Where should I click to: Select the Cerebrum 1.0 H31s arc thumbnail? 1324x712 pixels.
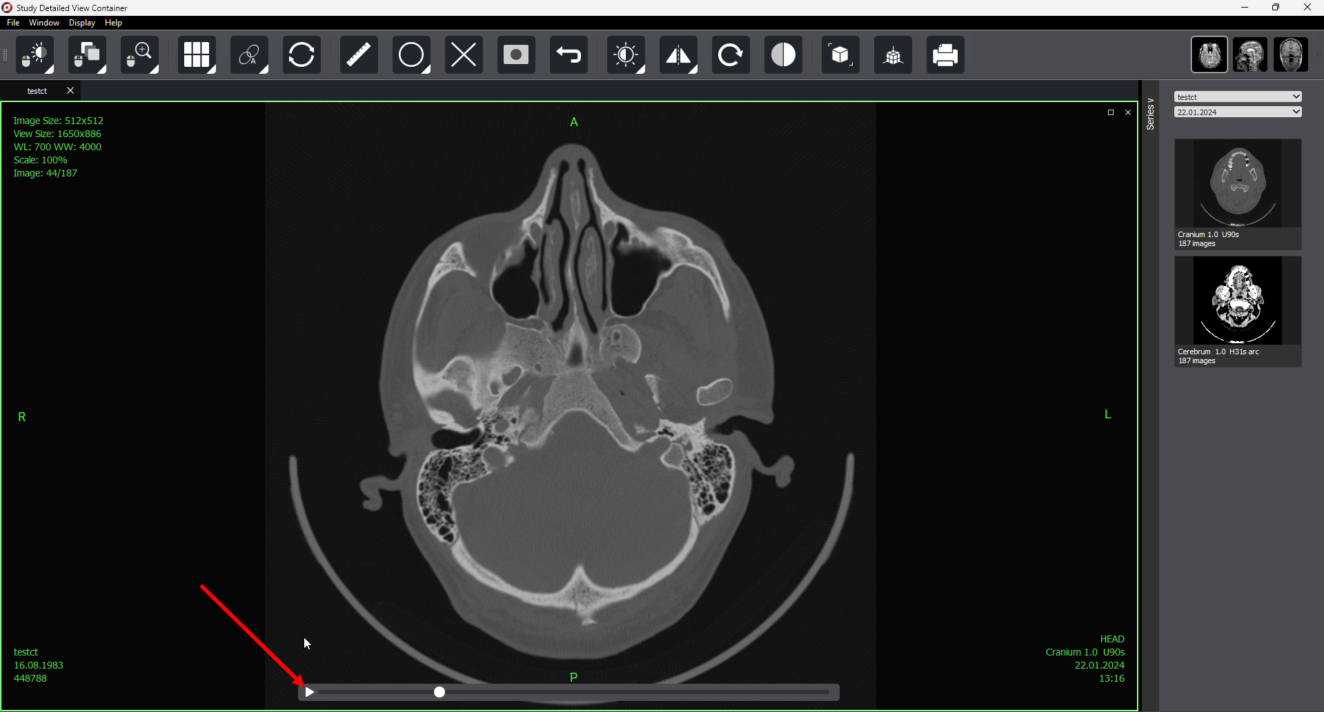point(1238,311)
